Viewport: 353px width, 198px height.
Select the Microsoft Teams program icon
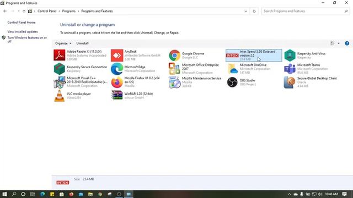[x=290, y=69]
